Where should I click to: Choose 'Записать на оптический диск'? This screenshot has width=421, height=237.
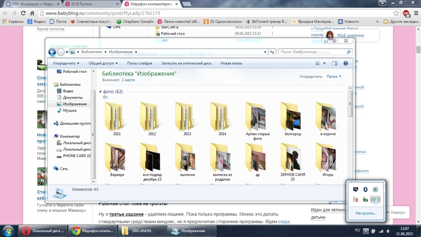[186, 63]
